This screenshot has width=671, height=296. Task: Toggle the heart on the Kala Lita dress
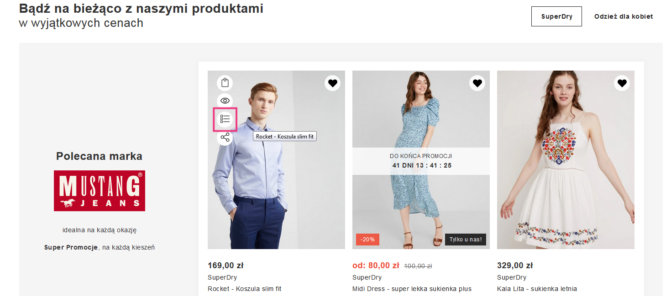click(x=622, y=83)
